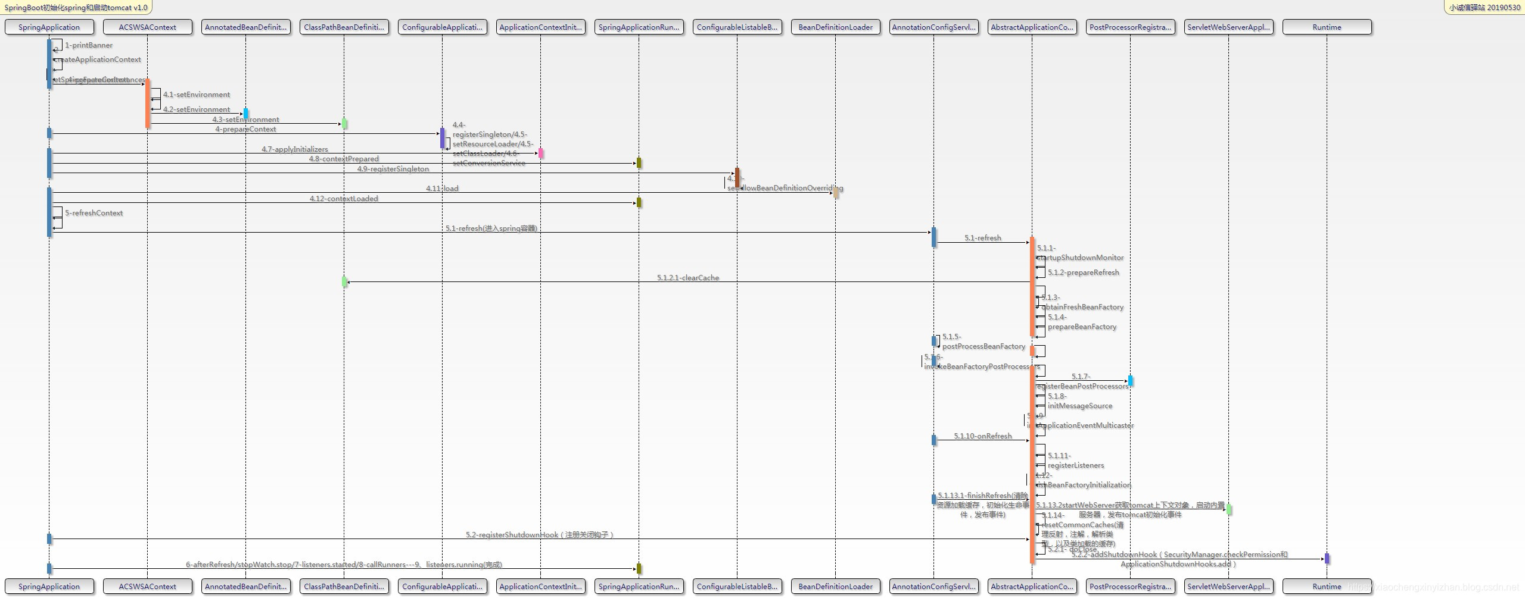Click the '4.7-applyInitializers' message label
This screenshot has height=598, width=1525.
[x=295, y=149]
